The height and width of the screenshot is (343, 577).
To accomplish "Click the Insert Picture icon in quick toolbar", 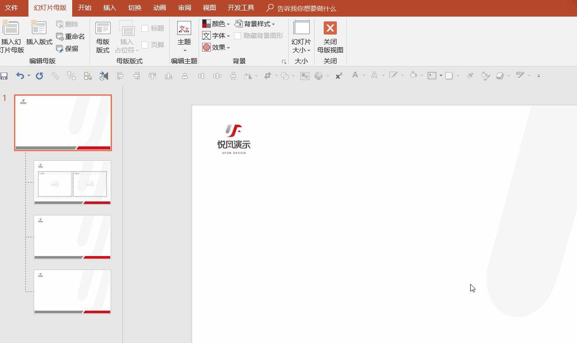I will click(x=305, y=76).
